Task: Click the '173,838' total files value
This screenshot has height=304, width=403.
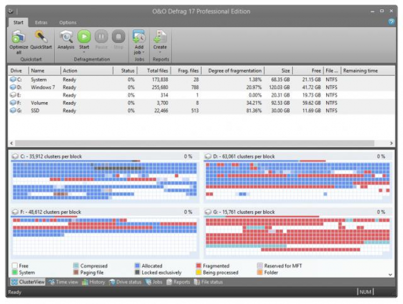Action: click(160, 80)
